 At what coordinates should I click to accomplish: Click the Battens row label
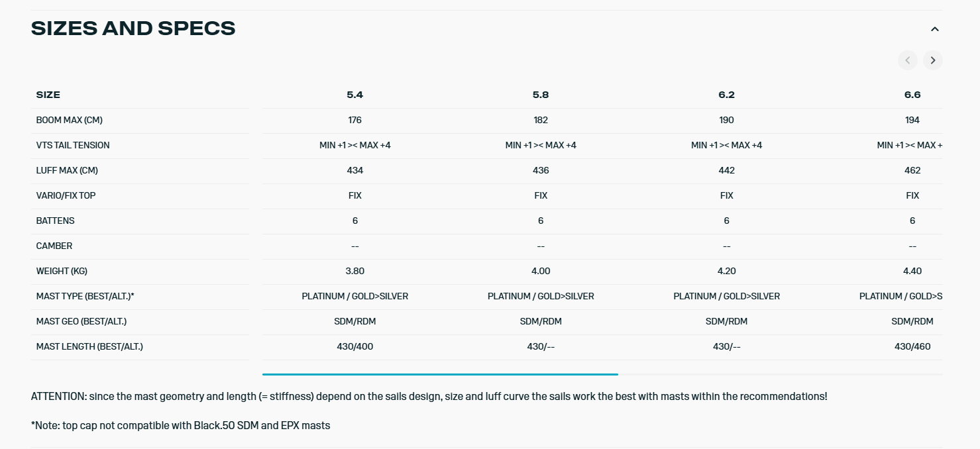(56, 221)
